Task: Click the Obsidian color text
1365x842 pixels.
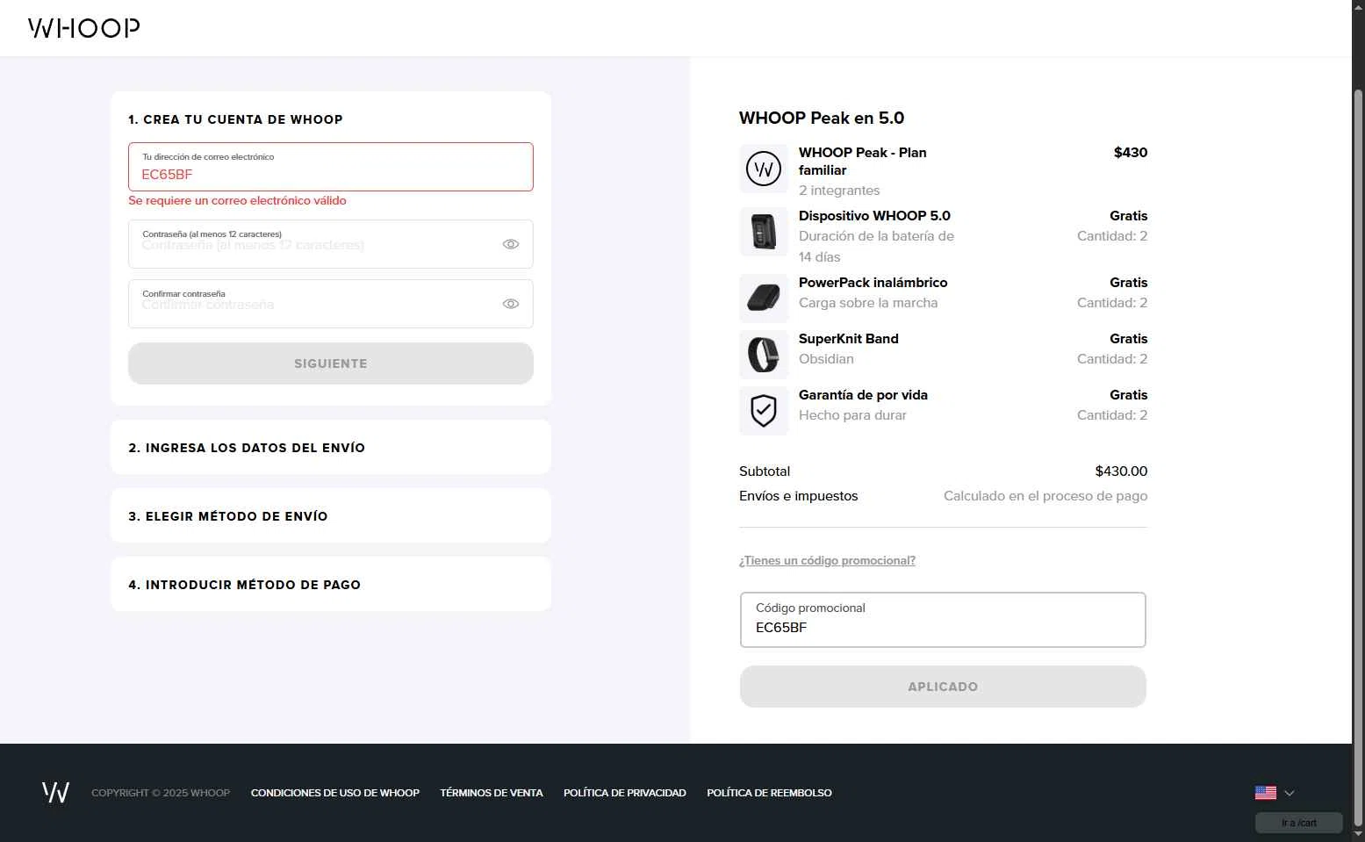Action: click(x=826, y=359)
